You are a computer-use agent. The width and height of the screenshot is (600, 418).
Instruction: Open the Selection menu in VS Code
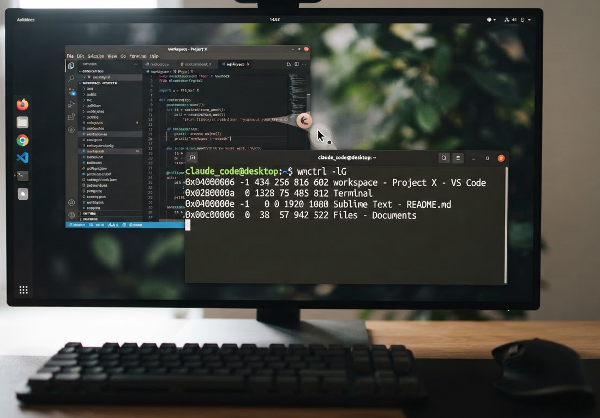pyautogui.click(x=95, y=56)
